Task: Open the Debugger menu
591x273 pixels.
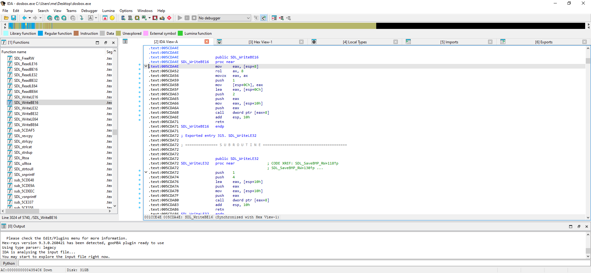Action: [x=89, y=10]
